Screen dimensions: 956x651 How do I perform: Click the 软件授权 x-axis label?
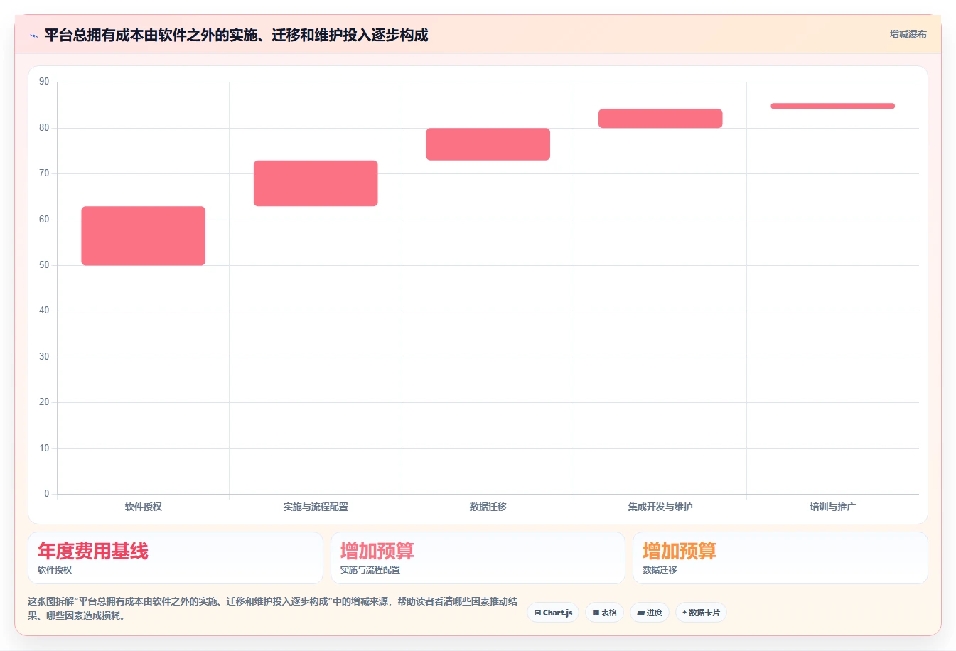click(x=144, y=507)
